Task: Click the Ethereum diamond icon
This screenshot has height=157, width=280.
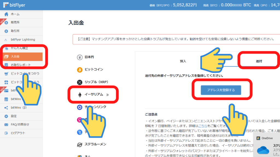Action: 80,95
